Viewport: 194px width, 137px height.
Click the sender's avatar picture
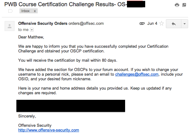(x=10, y=26)
